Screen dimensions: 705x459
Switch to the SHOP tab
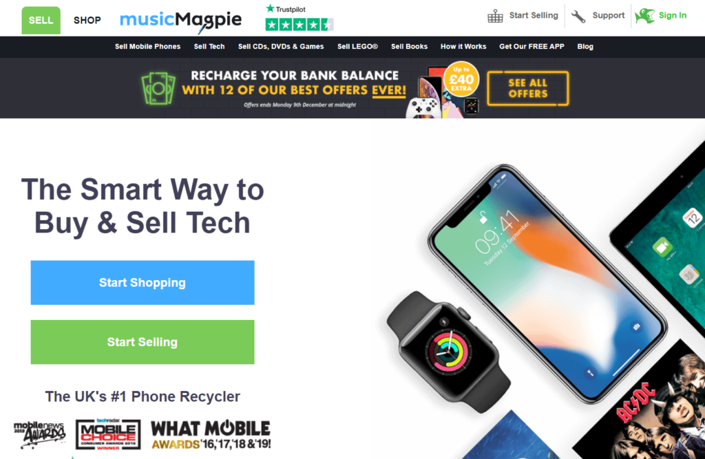pyautogui.click(x=87, y=20)
